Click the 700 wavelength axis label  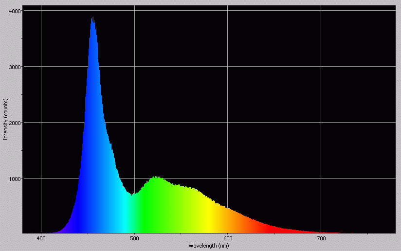(x=321, y=238)
